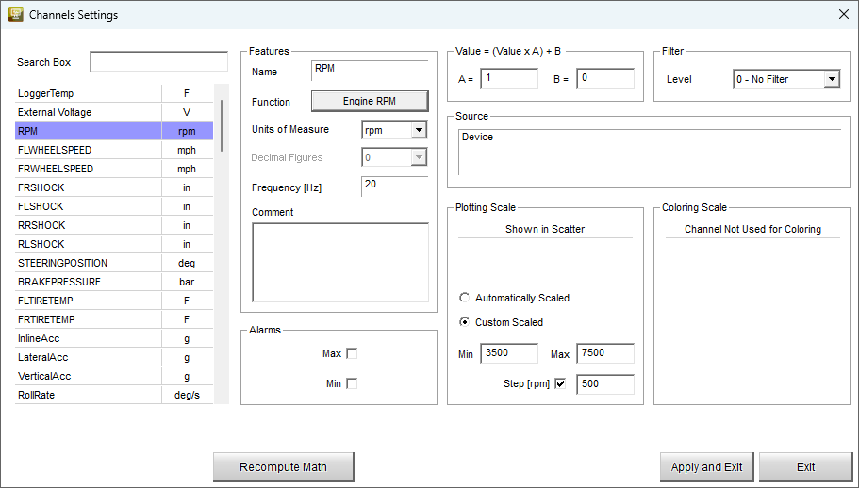
Task: Close the Channels Settings window
Action: pyautogui.click(x=843, y=15)
